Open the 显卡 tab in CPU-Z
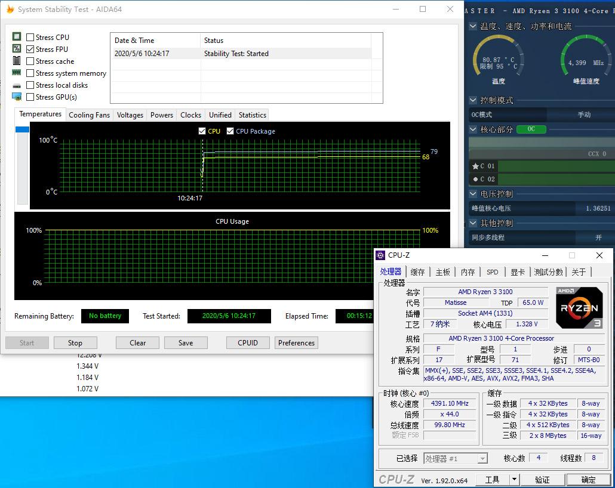 click(517, 272)
